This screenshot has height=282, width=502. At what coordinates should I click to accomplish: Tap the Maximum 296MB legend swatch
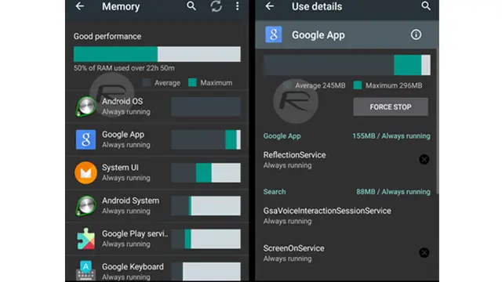click(x=358, y=85)
